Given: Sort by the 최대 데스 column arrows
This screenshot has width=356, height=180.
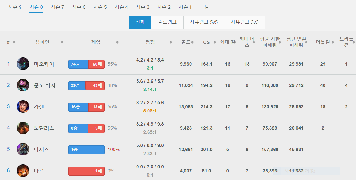Looking at the screenshot, I should (254, 42).
